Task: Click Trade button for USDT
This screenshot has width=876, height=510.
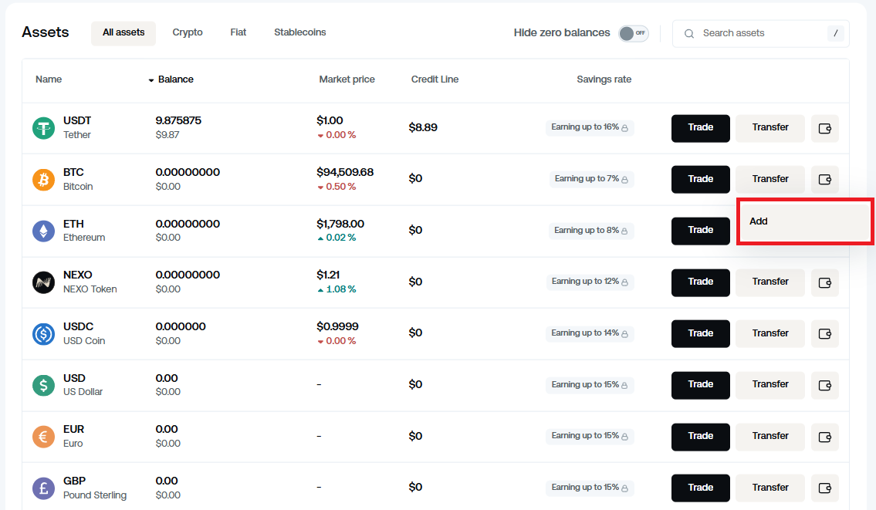Action: [701, 128]
